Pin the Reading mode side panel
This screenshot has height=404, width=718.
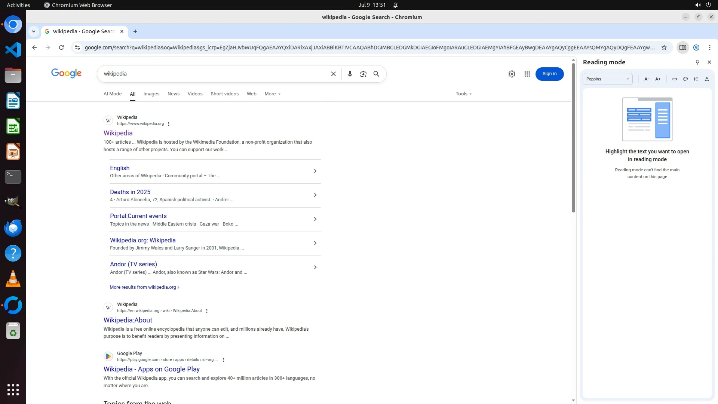pos(697,62)
